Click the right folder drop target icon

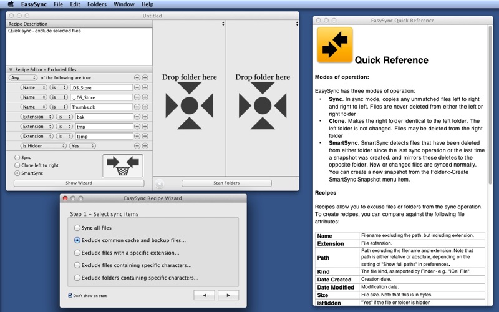[263, 105]
